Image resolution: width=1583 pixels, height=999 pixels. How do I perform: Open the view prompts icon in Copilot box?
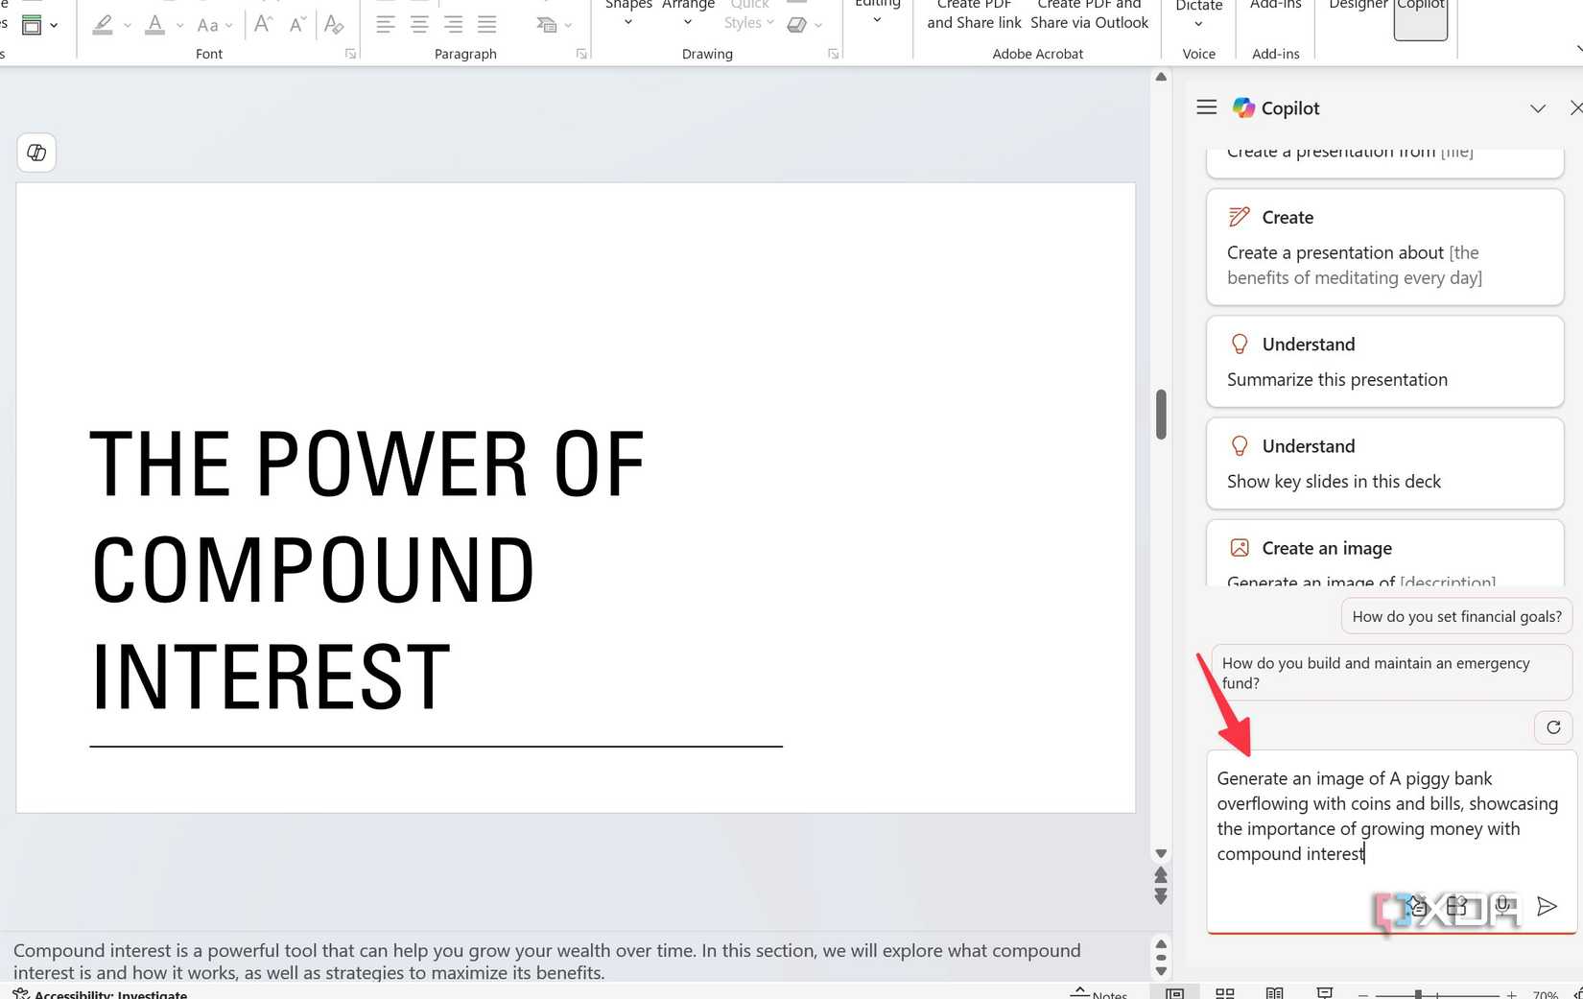pyautogui.click(x=1456, y=906)
